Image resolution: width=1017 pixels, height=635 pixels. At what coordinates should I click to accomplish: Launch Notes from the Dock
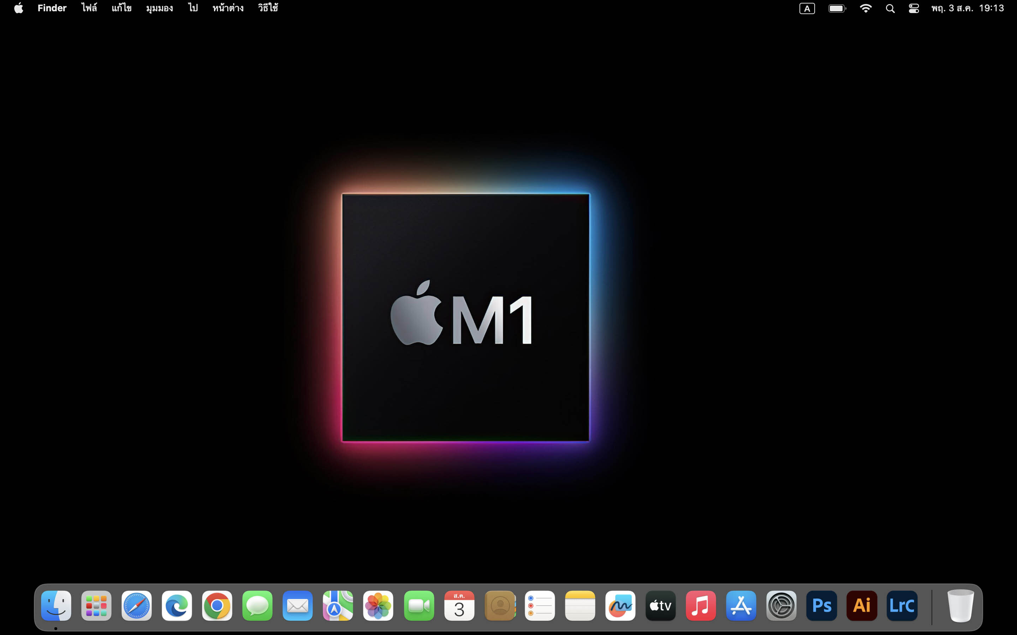coord(581,606)
